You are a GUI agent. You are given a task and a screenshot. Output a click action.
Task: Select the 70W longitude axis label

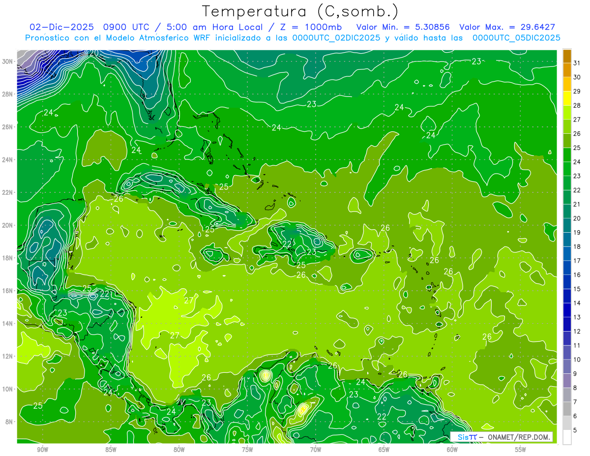pyautogui.click(x=316, y=450)
